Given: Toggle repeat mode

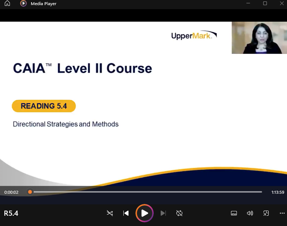Looking at the screenshot, I should [179, 213].
